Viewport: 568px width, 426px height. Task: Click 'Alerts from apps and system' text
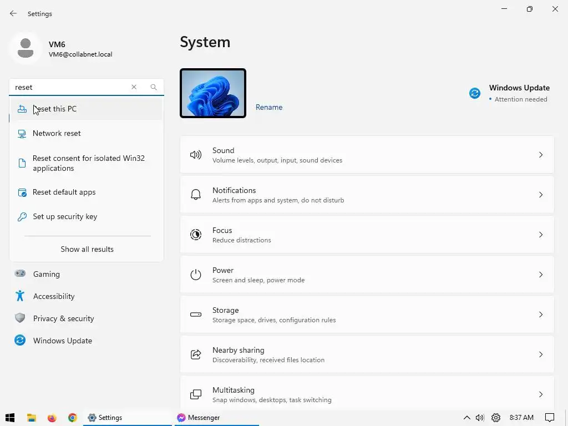point(278,200)
